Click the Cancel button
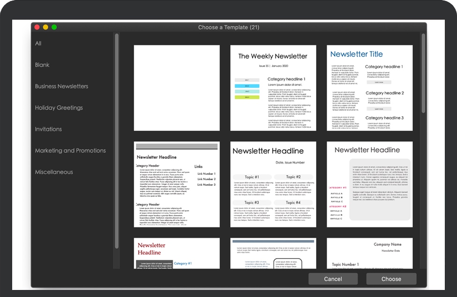 tap(333, 279)
